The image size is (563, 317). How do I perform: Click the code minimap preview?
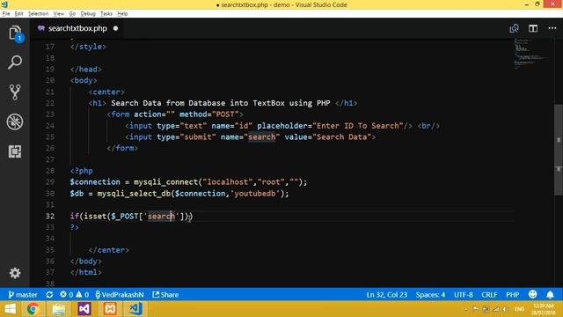[x=530, y=54]
